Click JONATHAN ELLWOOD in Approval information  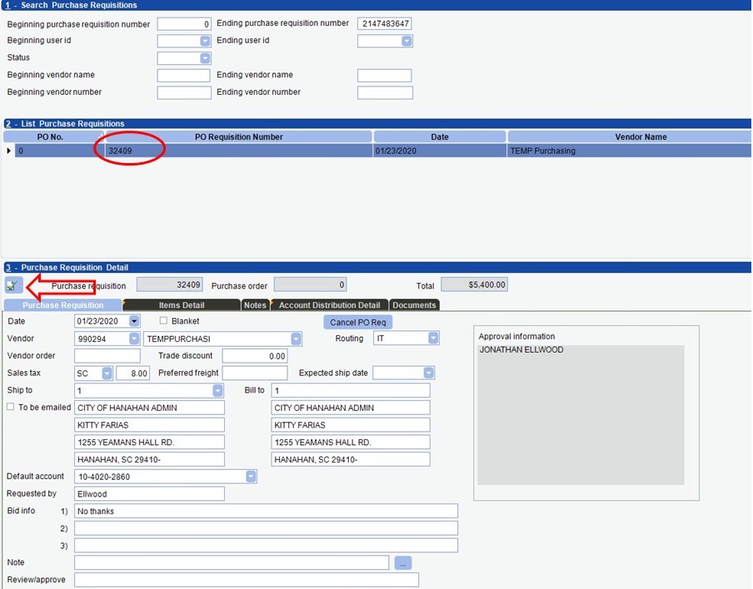[x=521, y=349]
